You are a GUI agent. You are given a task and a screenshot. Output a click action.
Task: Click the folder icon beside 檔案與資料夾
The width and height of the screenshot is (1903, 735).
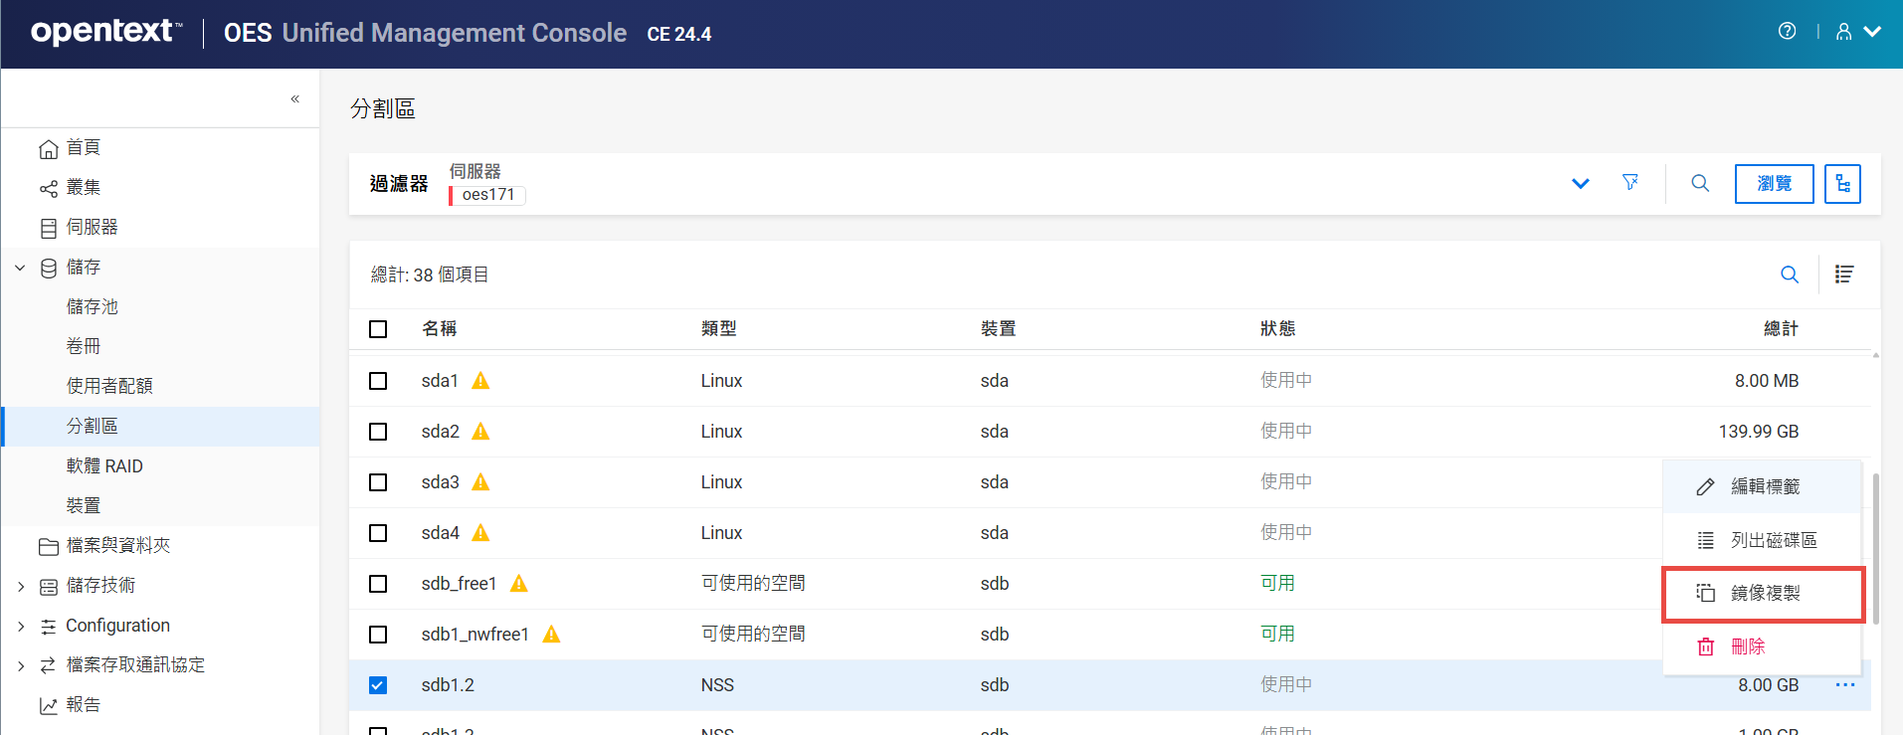(49, 546)
